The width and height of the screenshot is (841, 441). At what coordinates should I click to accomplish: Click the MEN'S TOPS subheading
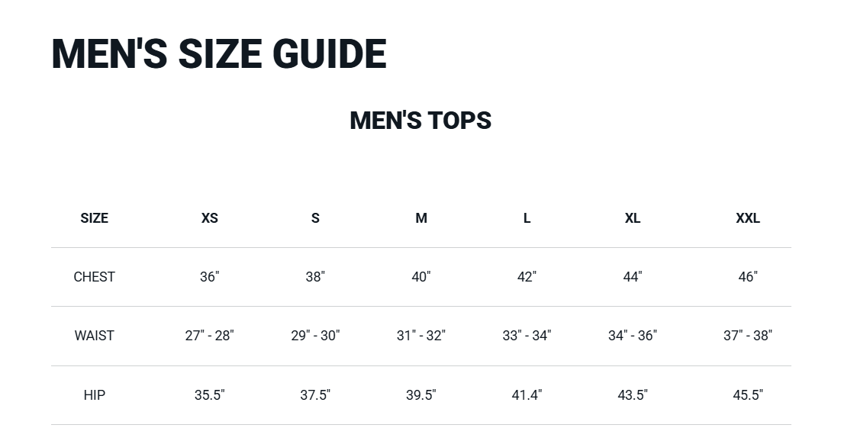click(x=420, y=121)
